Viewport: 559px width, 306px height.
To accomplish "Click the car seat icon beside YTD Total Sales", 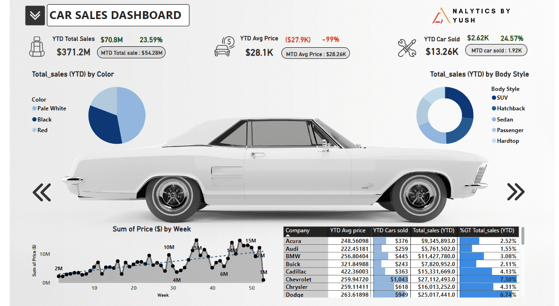I will pyautogui.click(x=36, y=46).
